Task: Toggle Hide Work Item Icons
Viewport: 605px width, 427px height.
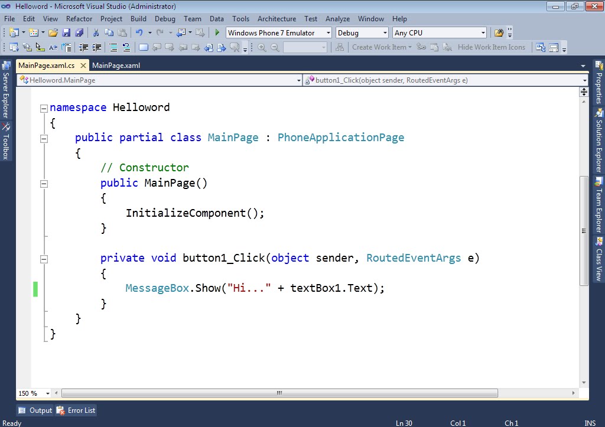Action: (x=491, y=47)
